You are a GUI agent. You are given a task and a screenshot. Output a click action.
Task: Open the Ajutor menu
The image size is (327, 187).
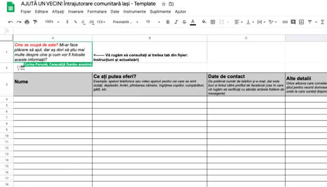pyautogui.click(x=180, y=12)
